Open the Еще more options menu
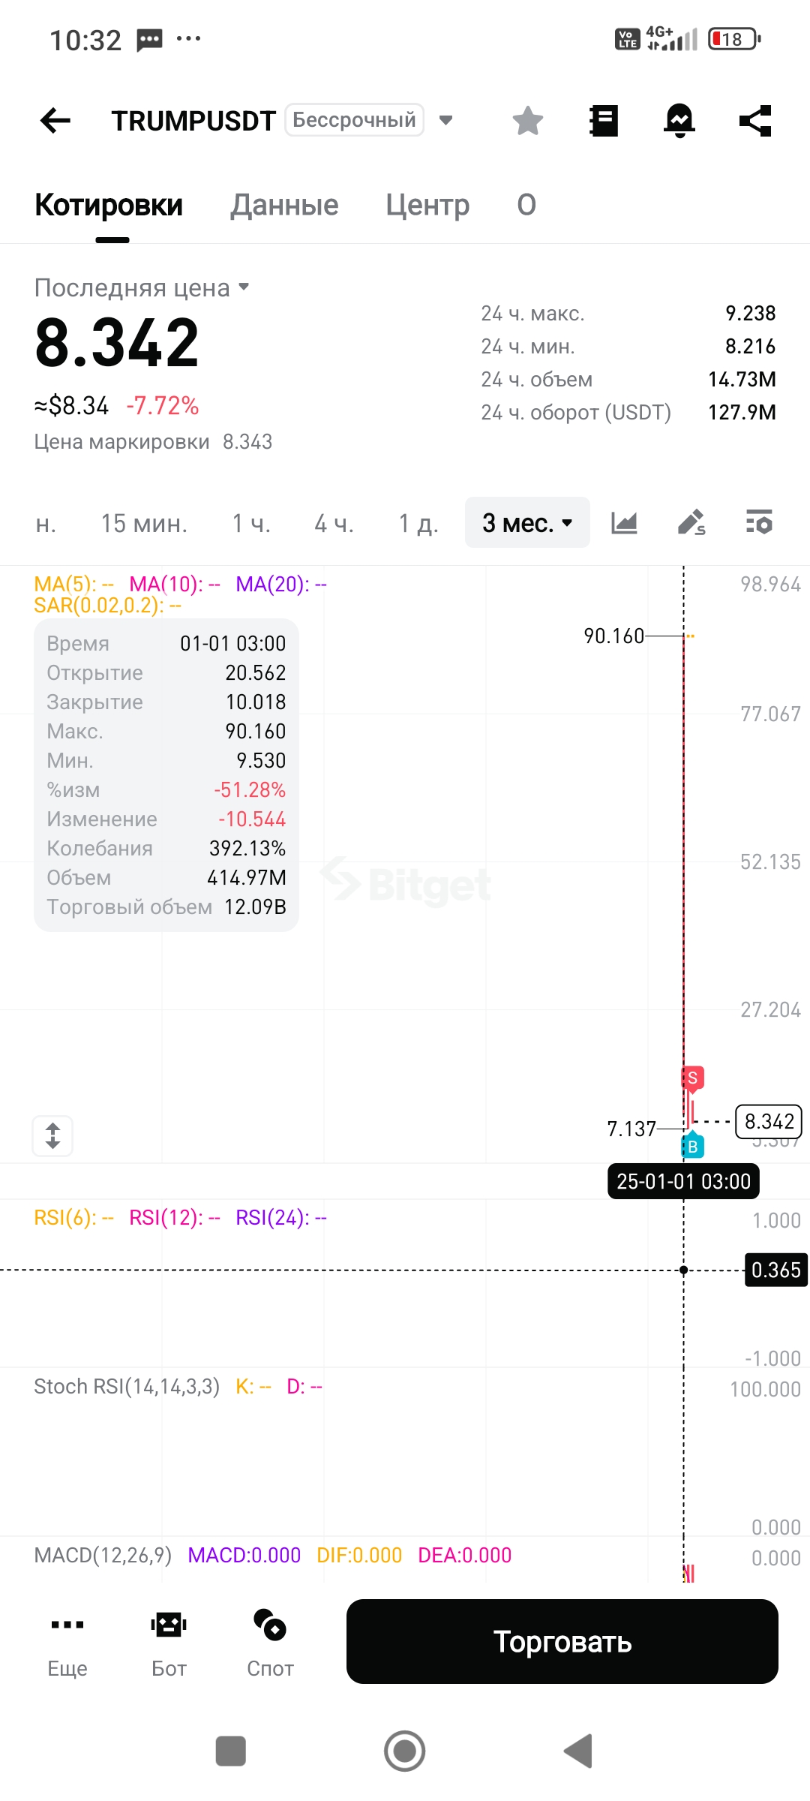Viewport: 810px width, 1801px height. (x=67, y=1643)
